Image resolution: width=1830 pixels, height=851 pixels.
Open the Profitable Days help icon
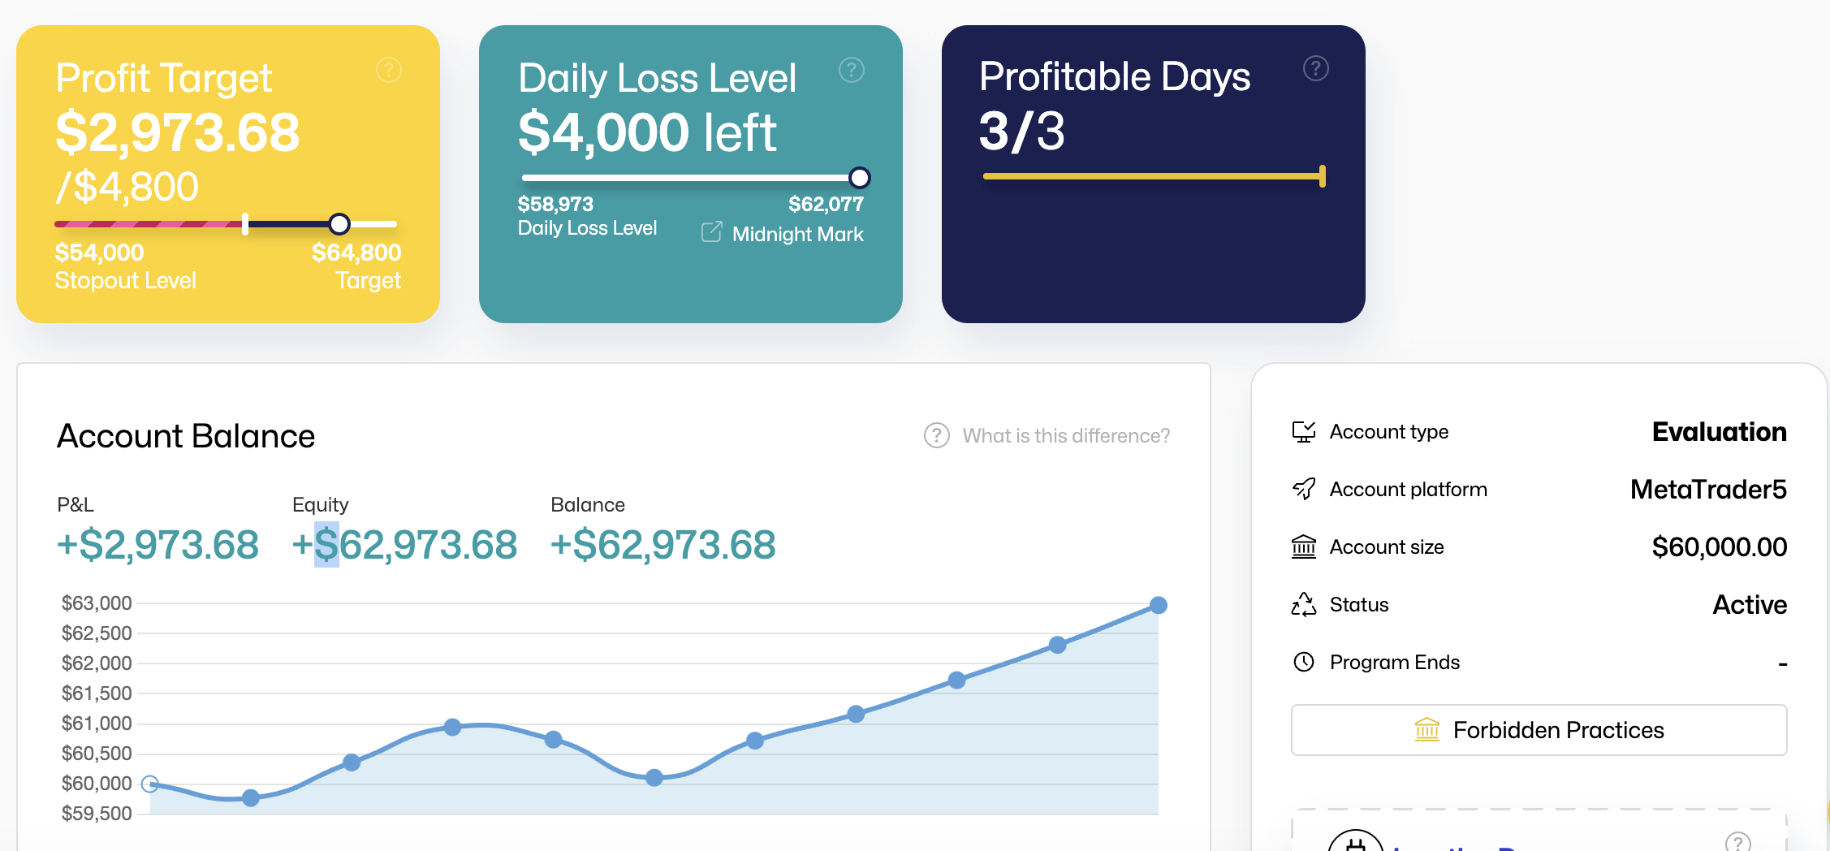(1314, 70)
